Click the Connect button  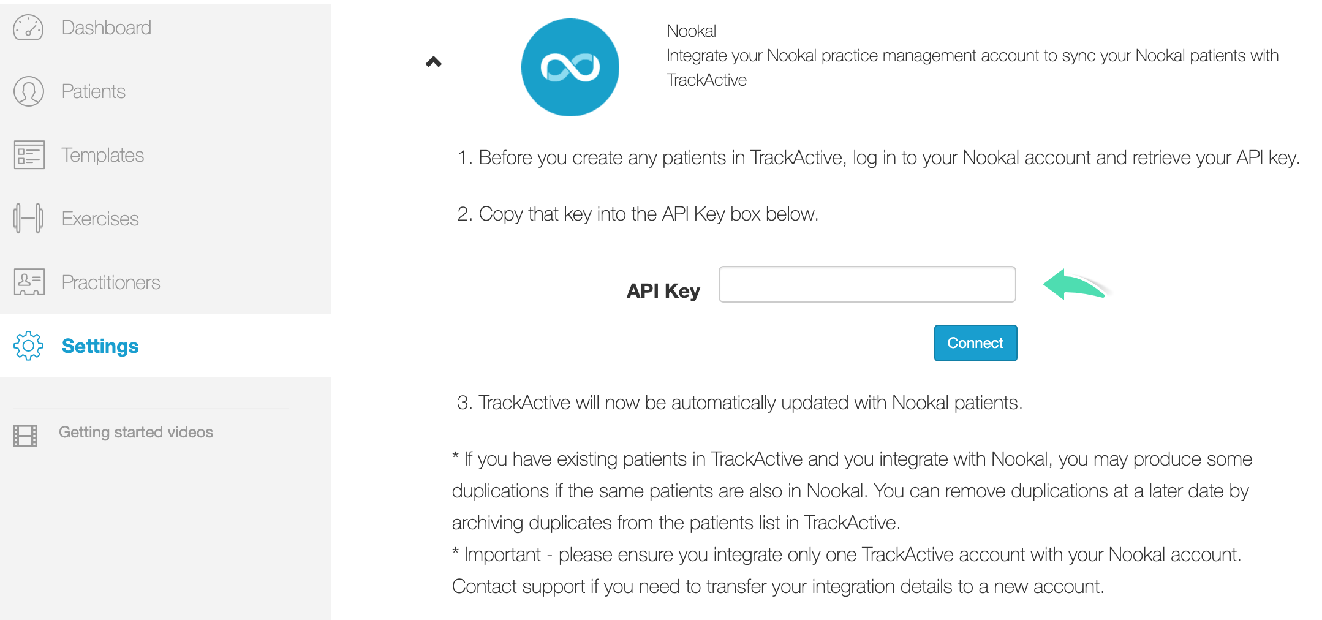point(975,343)
